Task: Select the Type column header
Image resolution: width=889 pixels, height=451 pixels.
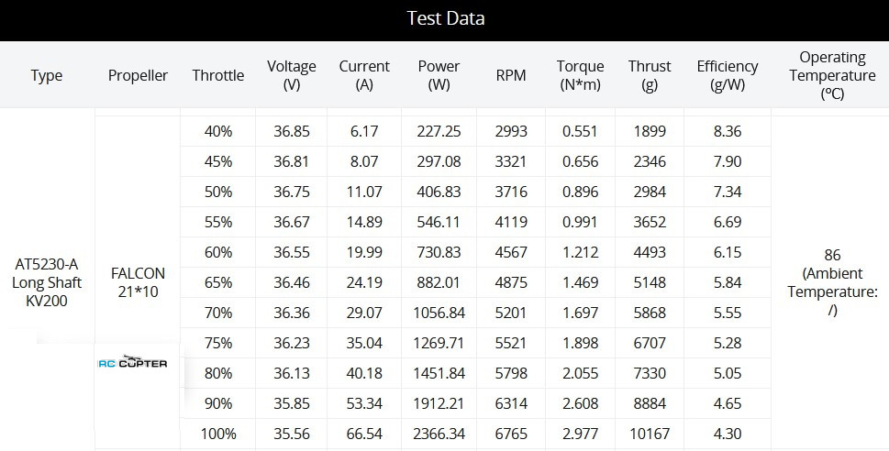Action: pyautogui.click(x=46, y=75)
